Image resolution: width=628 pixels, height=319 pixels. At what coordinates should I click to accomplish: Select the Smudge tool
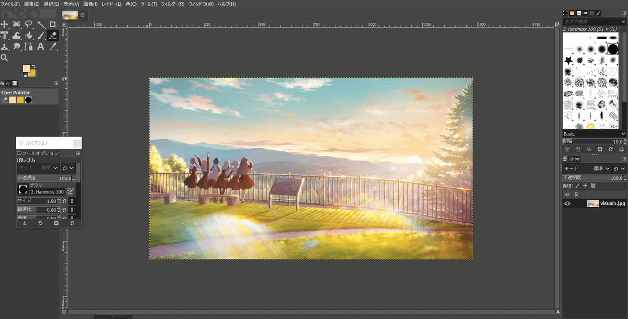point(16,47)
